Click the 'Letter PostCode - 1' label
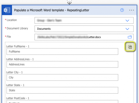The image size is (139, 103). (x=18, y=98)
